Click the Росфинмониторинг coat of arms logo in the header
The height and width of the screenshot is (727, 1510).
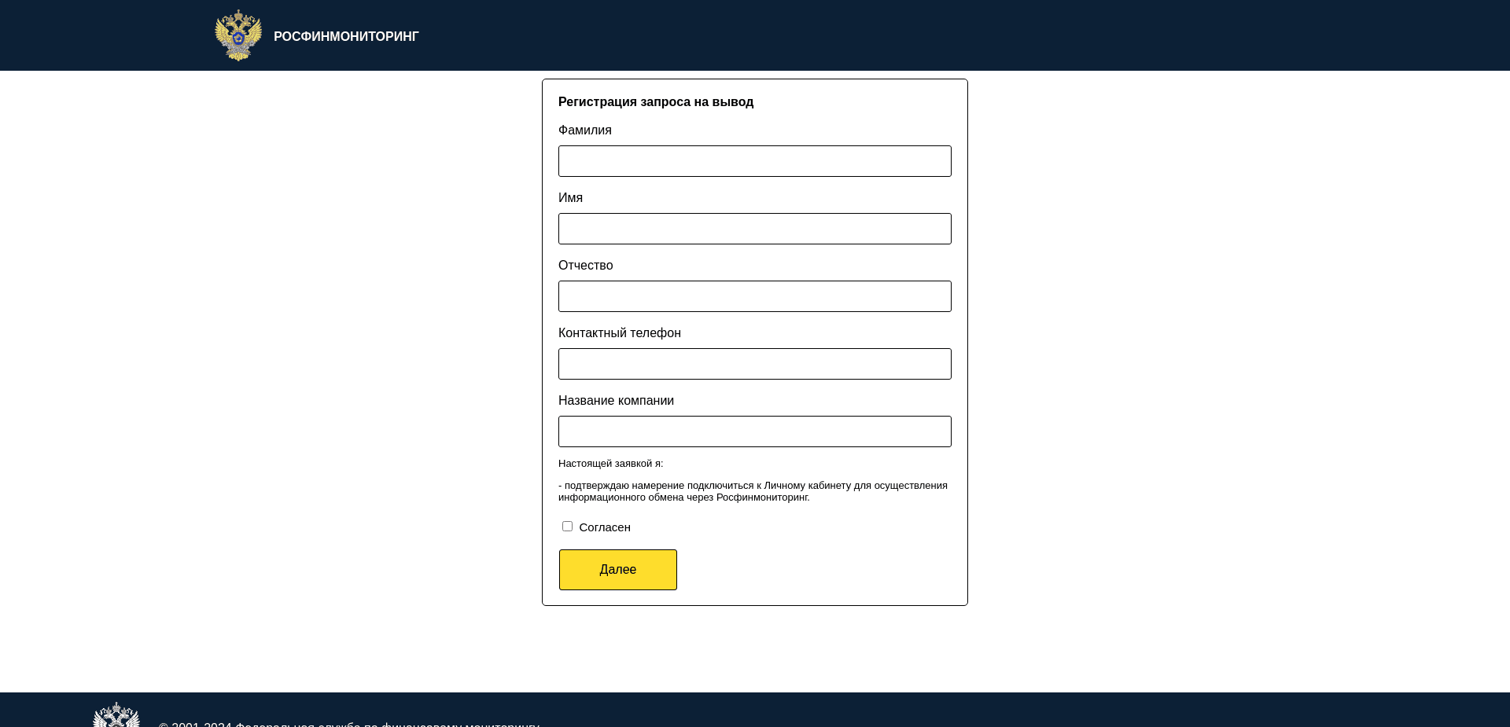238,35
